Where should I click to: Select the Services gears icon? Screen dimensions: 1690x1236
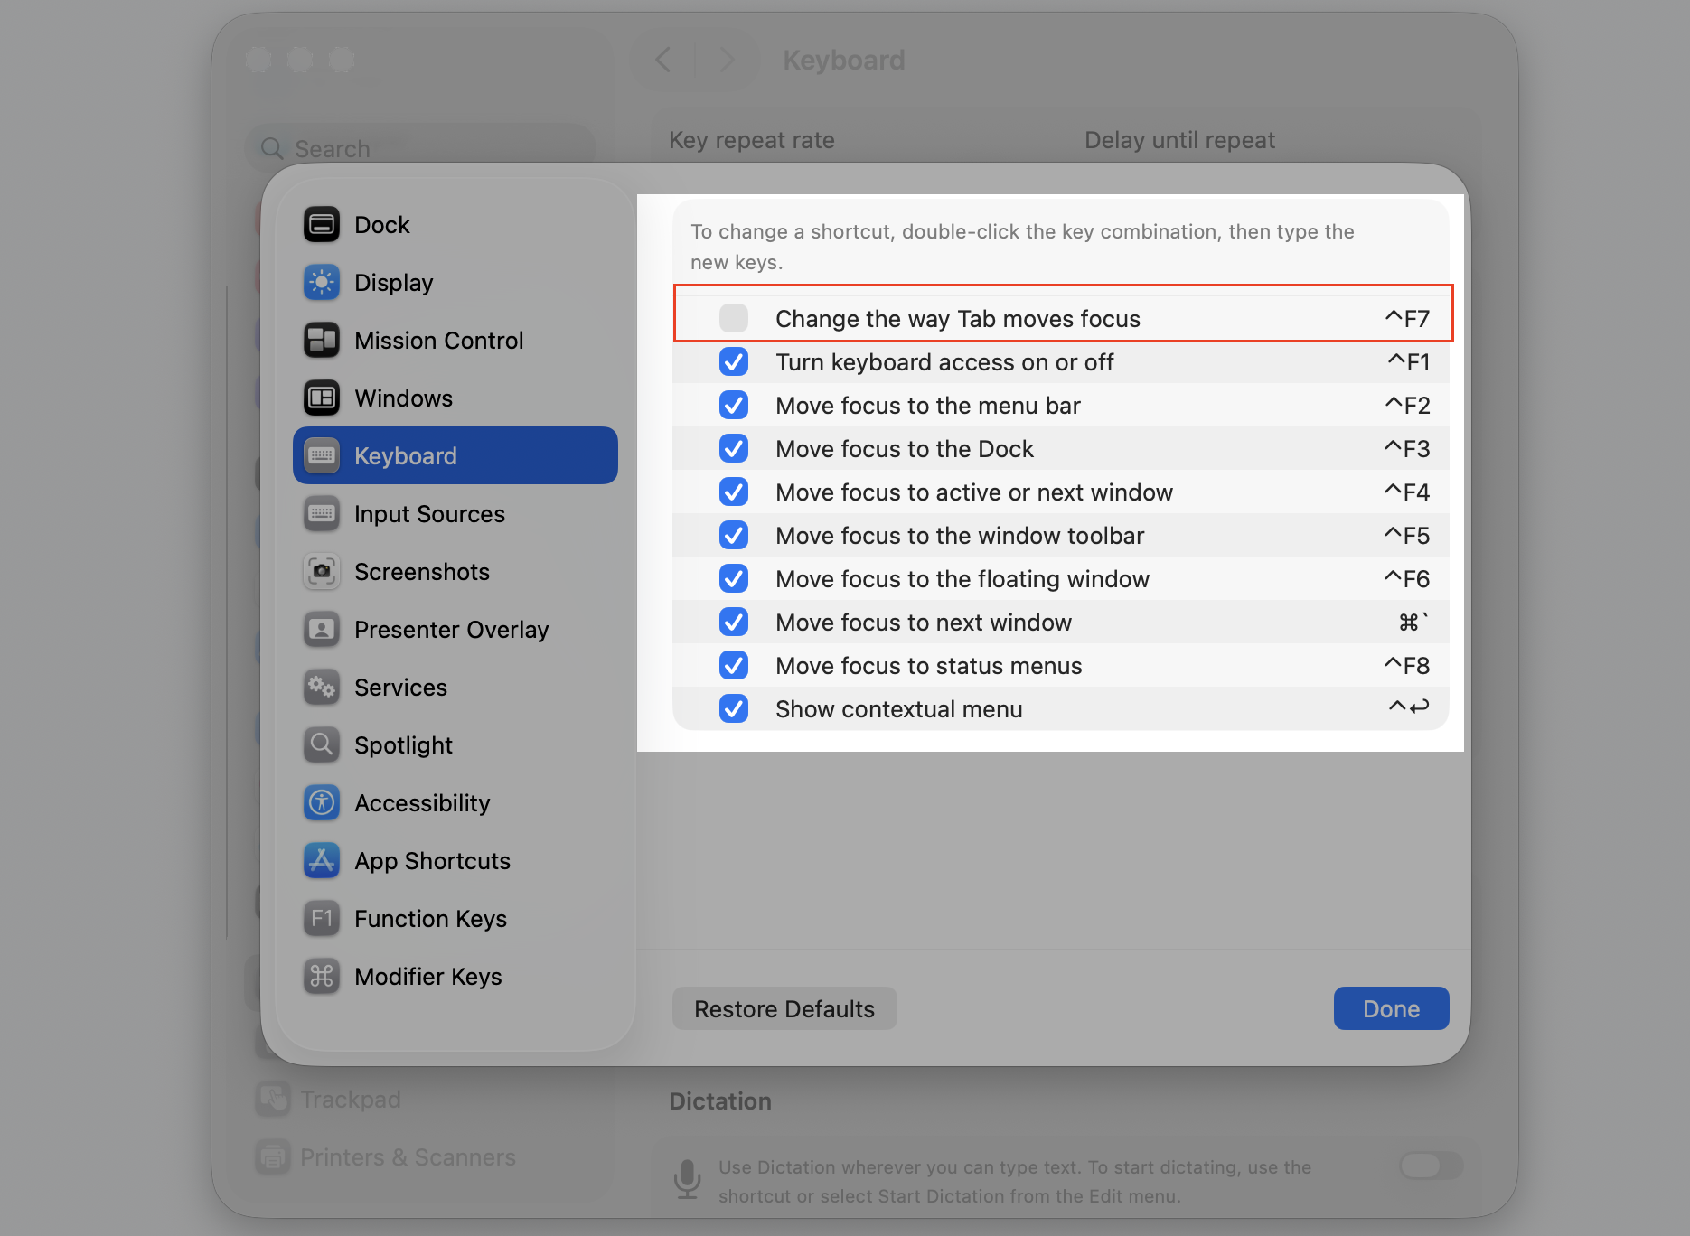click(322, 688)
